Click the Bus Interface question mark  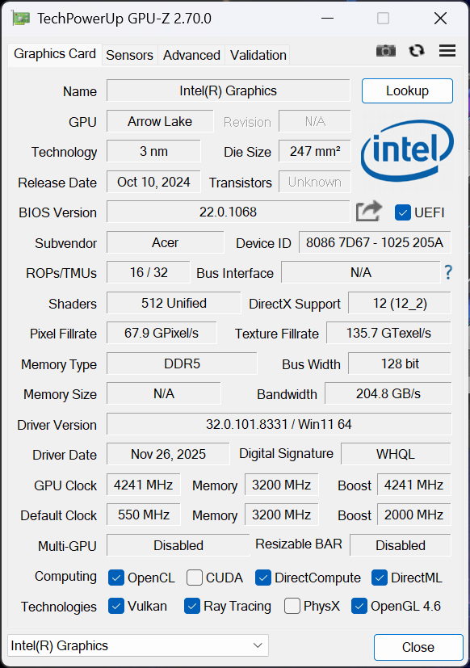tap(448, 272)
